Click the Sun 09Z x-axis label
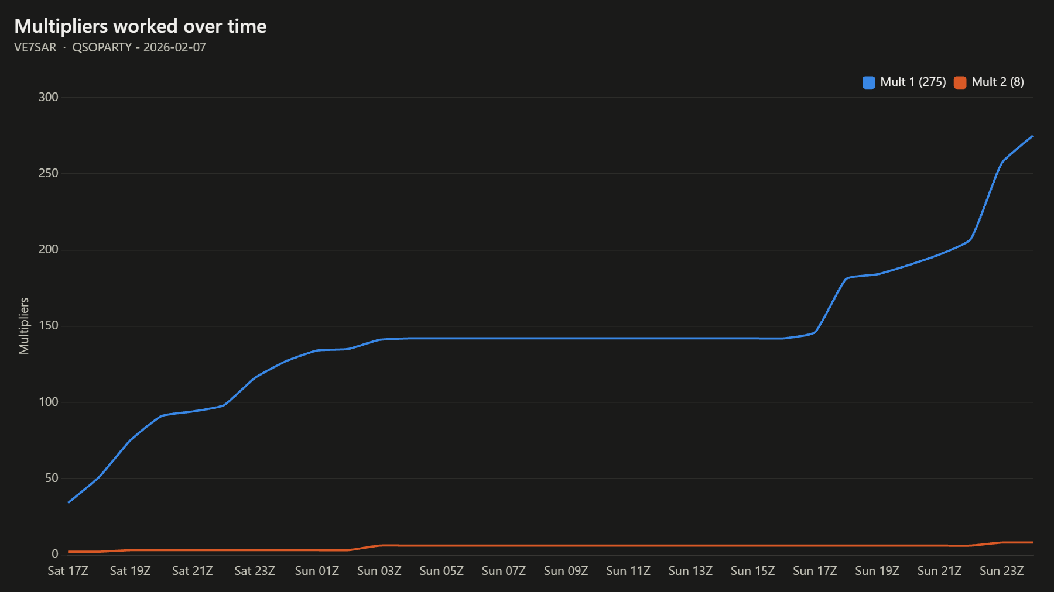This screenshot has height=592, width=1054. [x=566, y=571]
